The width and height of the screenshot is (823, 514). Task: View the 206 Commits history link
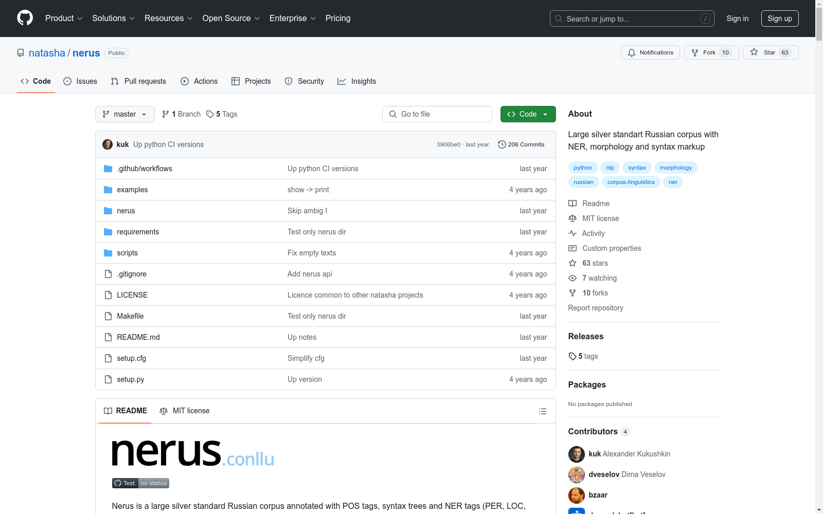(521, 144)
